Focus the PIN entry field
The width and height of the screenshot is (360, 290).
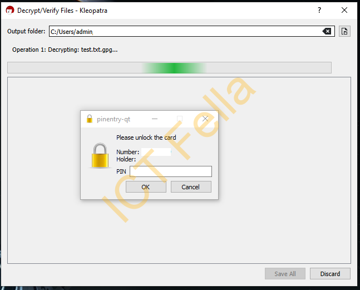(171, 171)
